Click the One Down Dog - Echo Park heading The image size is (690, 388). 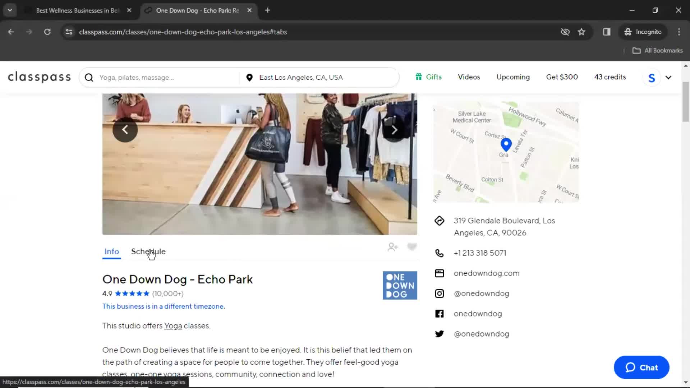click(178, 279)
